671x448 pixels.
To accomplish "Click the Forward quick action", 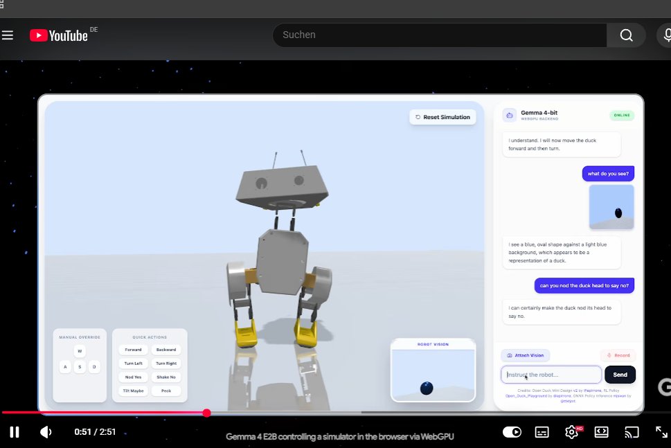I will point(133,350).
